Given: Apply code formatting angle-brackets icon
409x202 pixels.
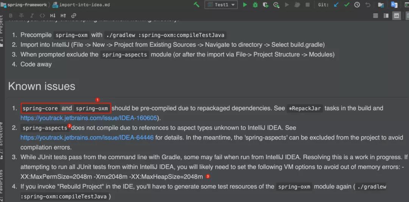Looking at the screenshot, I should [42, 16].
